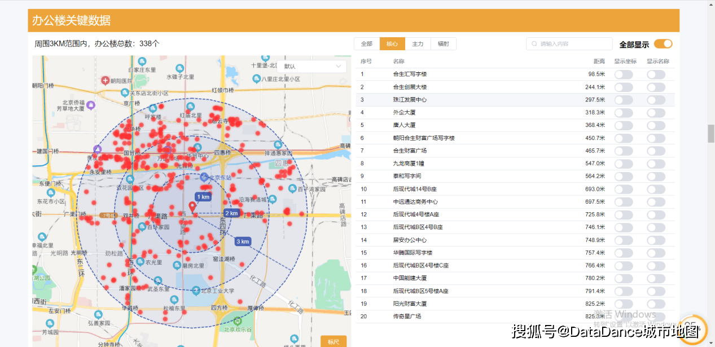Toggle 显示坐标 for 居安办公中心

(624, 240)
